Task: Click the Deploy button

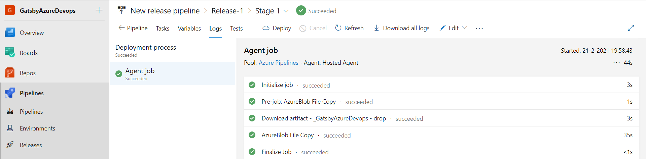Action: point(277,28)
